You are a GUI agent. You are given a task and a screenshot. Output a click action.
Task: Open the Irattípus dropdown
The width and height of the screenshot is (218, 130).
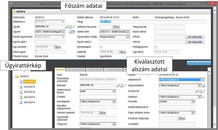coord(200,97)
